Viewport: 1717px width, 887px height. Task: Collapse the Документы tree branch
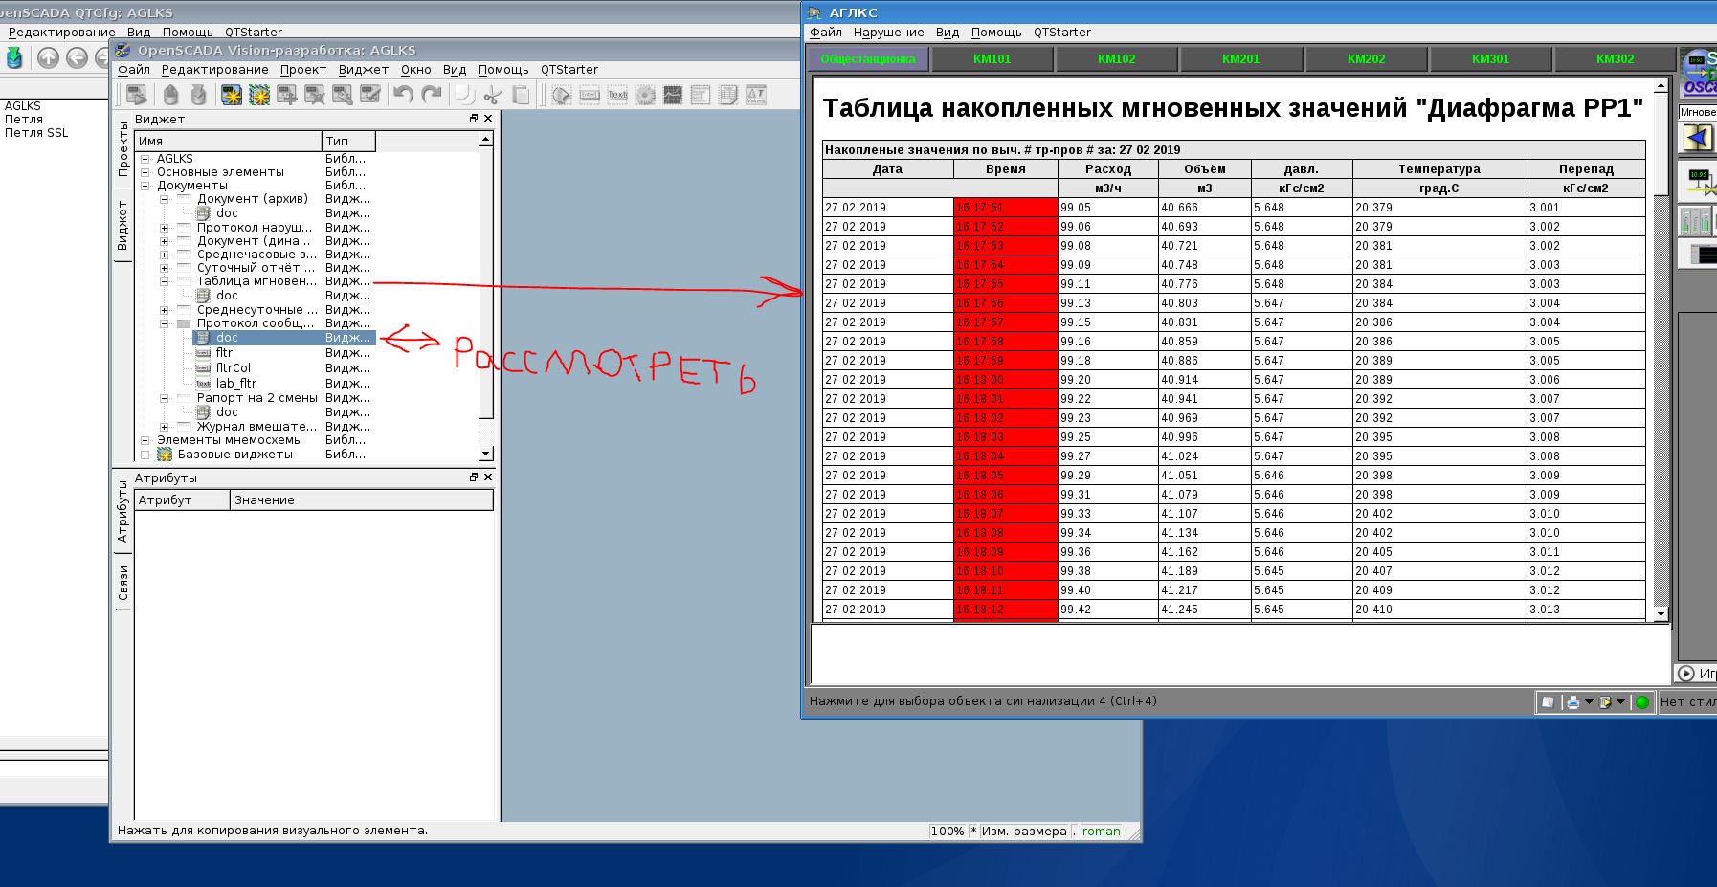click(x=145, y=186)
